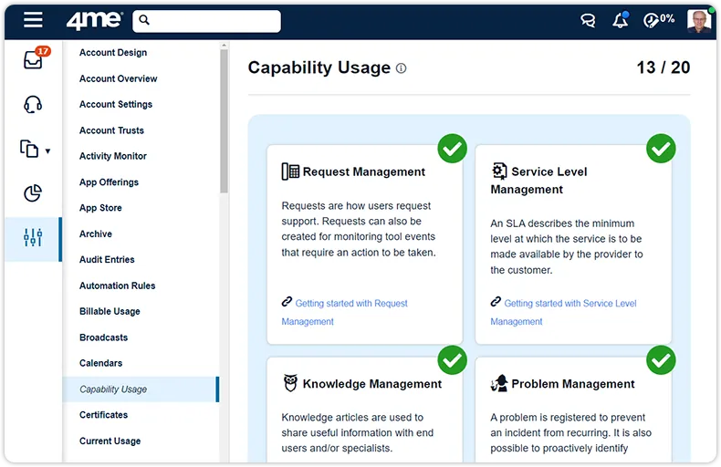Open the hamburger main menu
721x467 pixels.
33,20
